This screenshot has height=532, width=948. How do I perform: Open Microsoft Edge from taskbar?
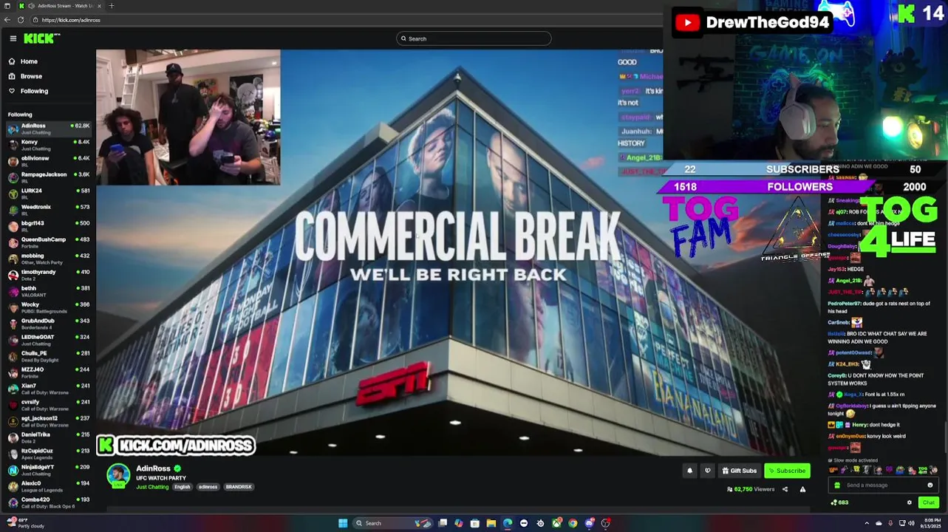tap(508, 523)
